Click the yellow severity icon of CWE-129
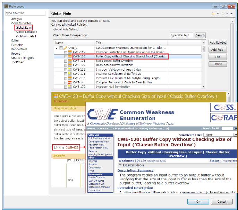The height and width of the screenshot is (210, 238). click(70, 70)
